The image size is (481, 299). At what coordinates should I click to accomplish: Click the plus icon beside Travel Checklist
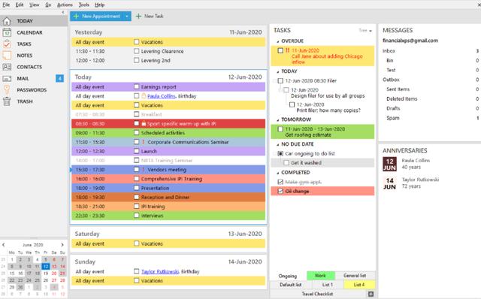371,294
